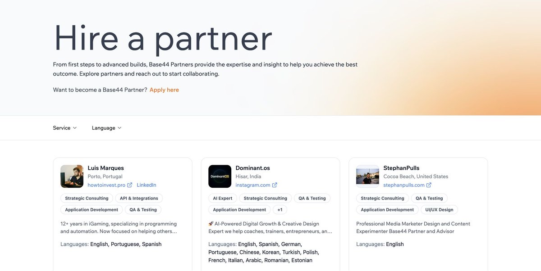Select Strategic Consulting tag on Luis Marques card

pyautogui.click(x=87, y=198)
